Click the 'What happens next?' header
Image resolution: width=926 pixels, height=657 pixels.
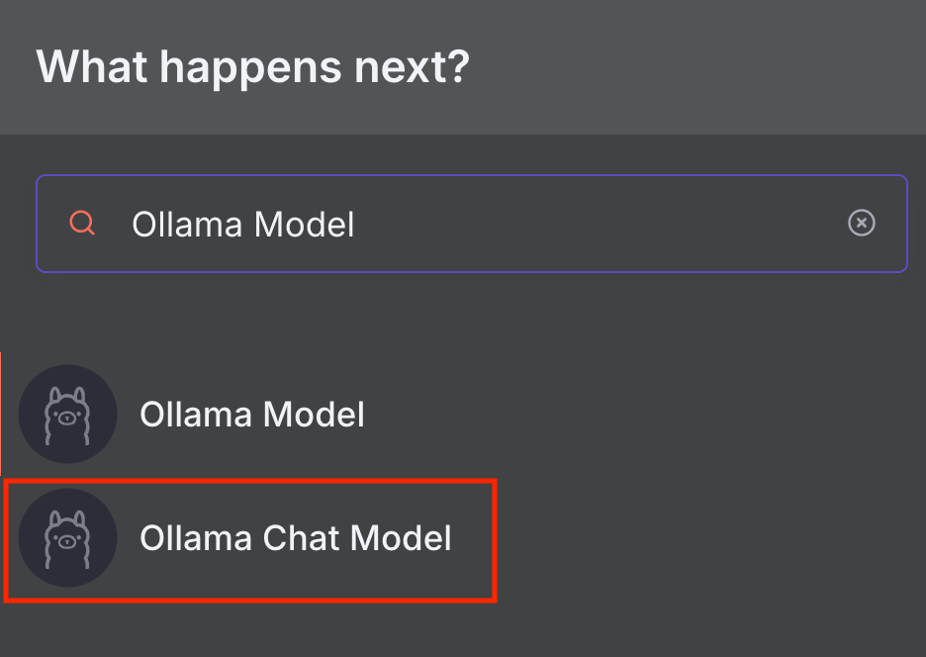tap(252, 66)
